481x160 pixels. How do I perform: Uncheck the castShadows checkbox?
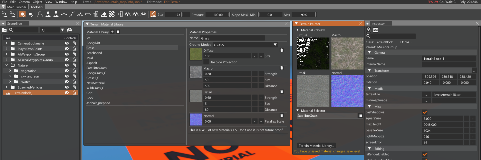click(425, 112)
